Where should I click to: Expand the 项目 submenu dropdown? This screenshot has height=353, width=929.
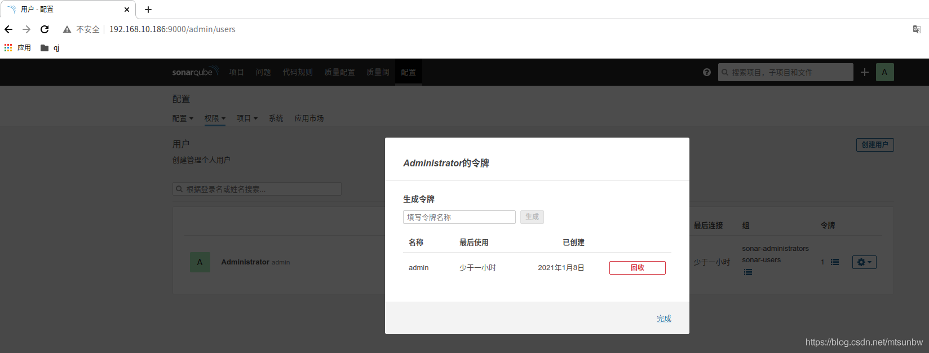247,118
